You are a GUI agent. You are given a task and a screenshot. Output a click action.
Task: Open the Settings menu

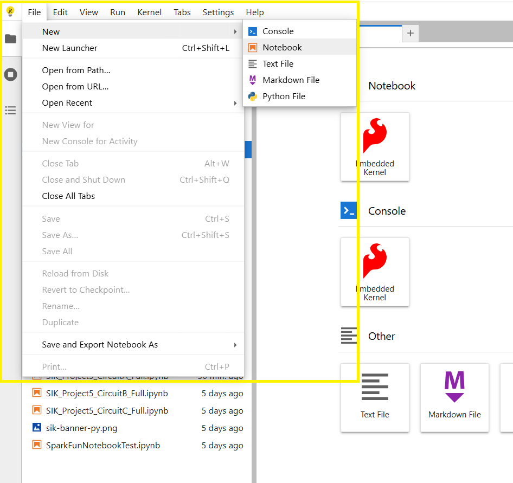click(x=218, y=12)
